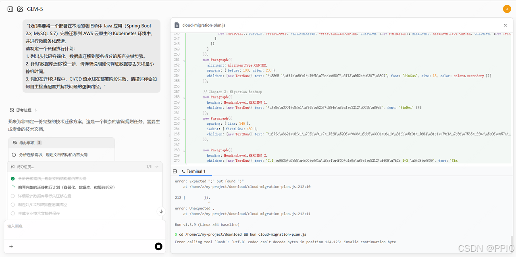This screenshot has height=257, width=516.
Task: Close the cloud-migration-plan.js file panel
Action: click(x=506, y=25)
